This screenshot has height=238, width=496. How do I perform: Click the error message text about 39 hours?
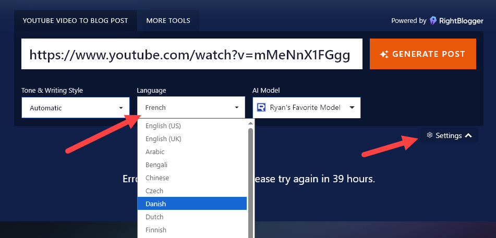click(x=249, y=179)
